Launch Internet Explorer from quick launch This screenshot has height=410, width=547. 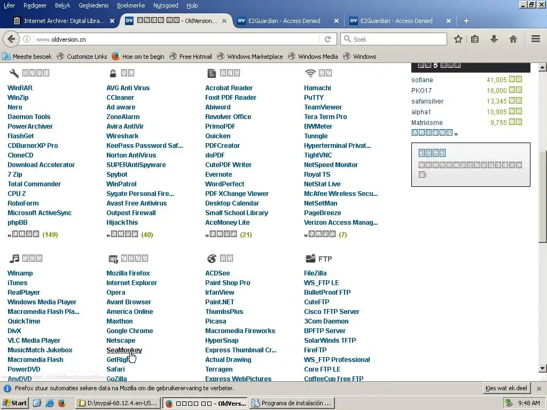click(50, 403)
